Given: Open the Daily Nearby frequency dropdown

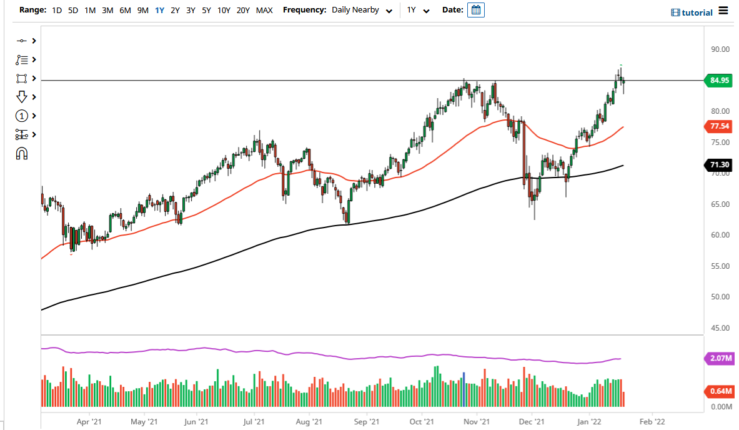Looking at the screenshot, I should pos(362,10).
